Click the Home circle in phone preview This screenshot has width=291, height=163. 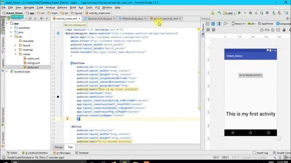251,133
